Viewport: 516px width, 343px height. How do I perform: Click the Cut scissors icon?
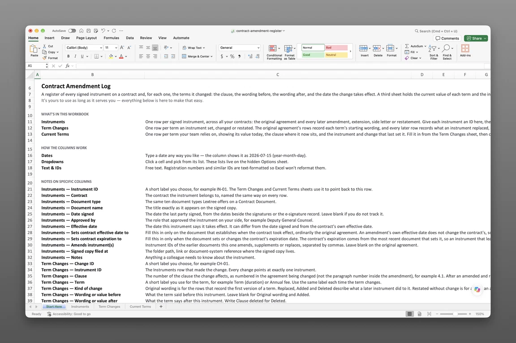(x=44, y=46)
